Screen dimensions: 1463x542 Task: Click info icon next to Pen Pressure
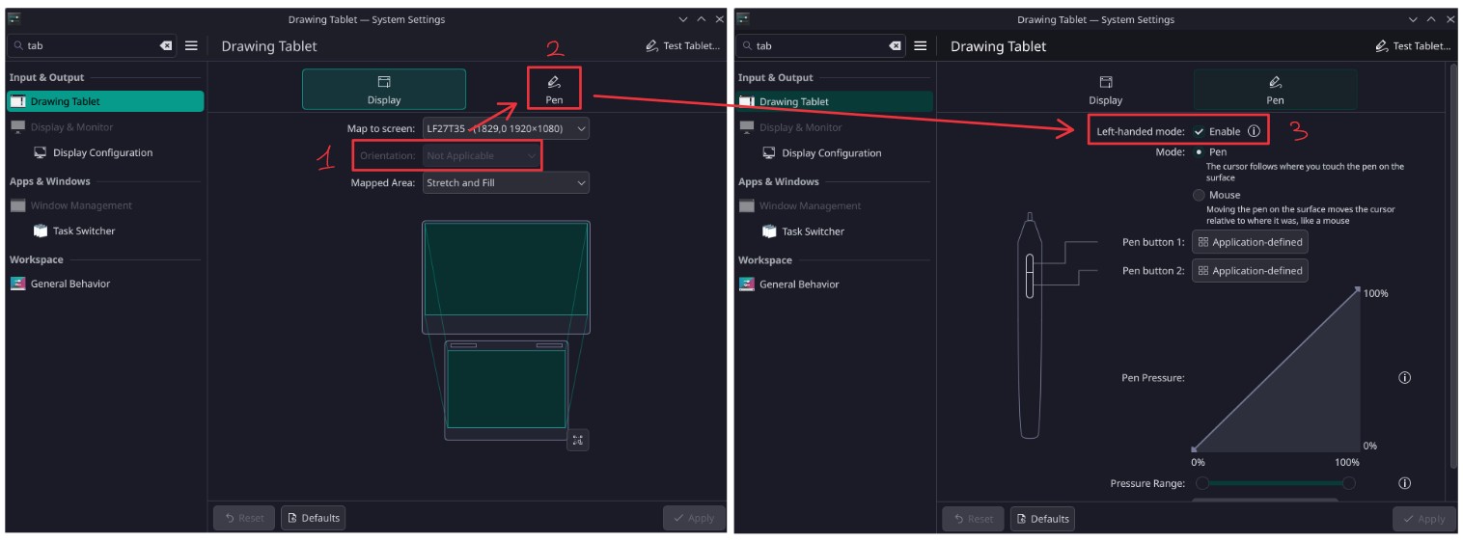click(x=1405, y=378)
